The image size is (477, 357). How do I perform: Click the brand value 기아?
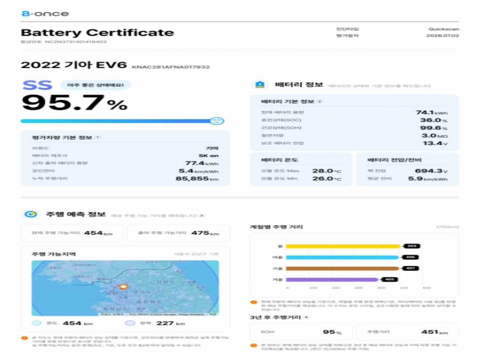coord(212,148)
